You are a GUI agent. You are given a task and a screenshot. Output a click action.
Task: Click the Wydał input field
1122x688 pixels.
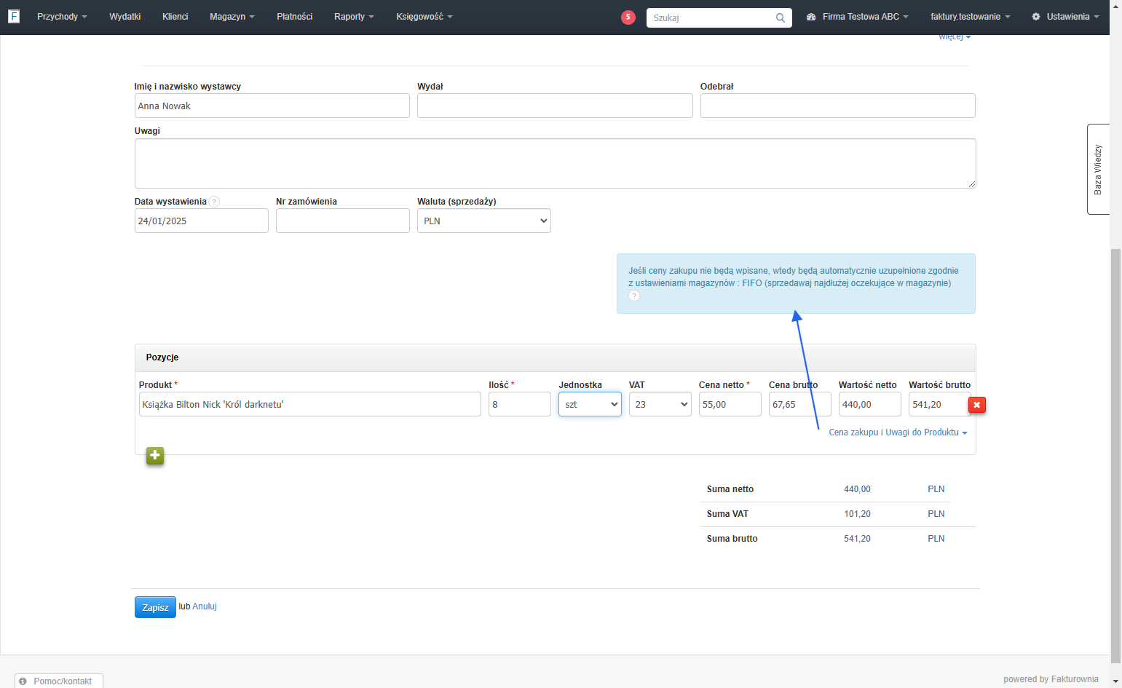(x=555, y=106)
